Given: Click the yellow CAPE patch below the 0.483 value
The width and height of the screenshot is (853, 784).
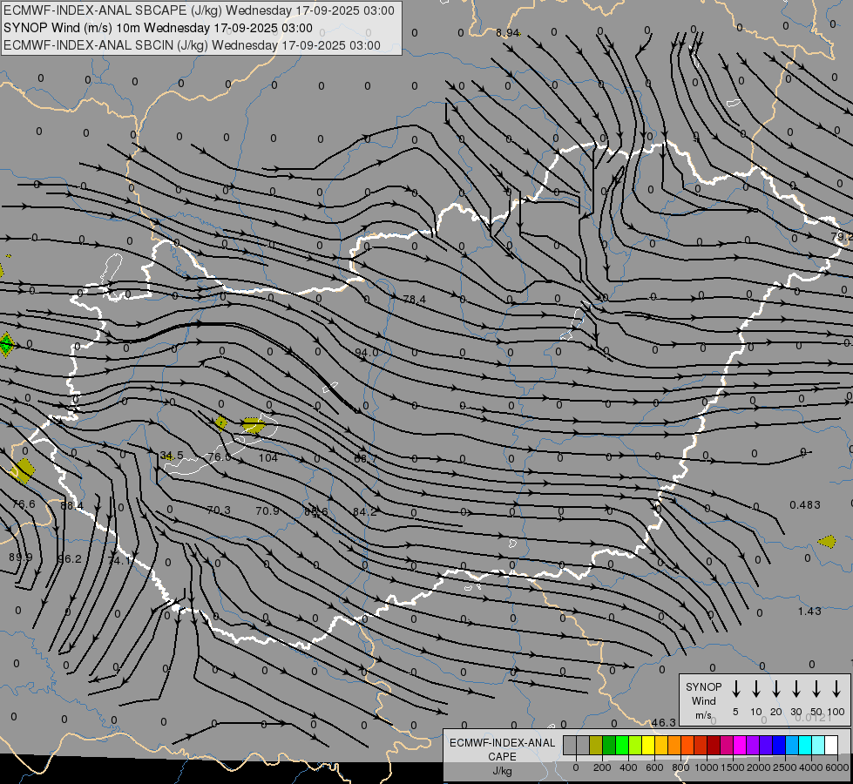Looking at the screenshot, I should coord(827,541).
